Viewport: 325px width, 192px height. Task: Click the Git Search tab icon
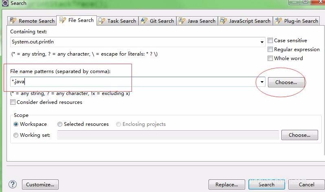pyautogui.click(x=144, y=21)
